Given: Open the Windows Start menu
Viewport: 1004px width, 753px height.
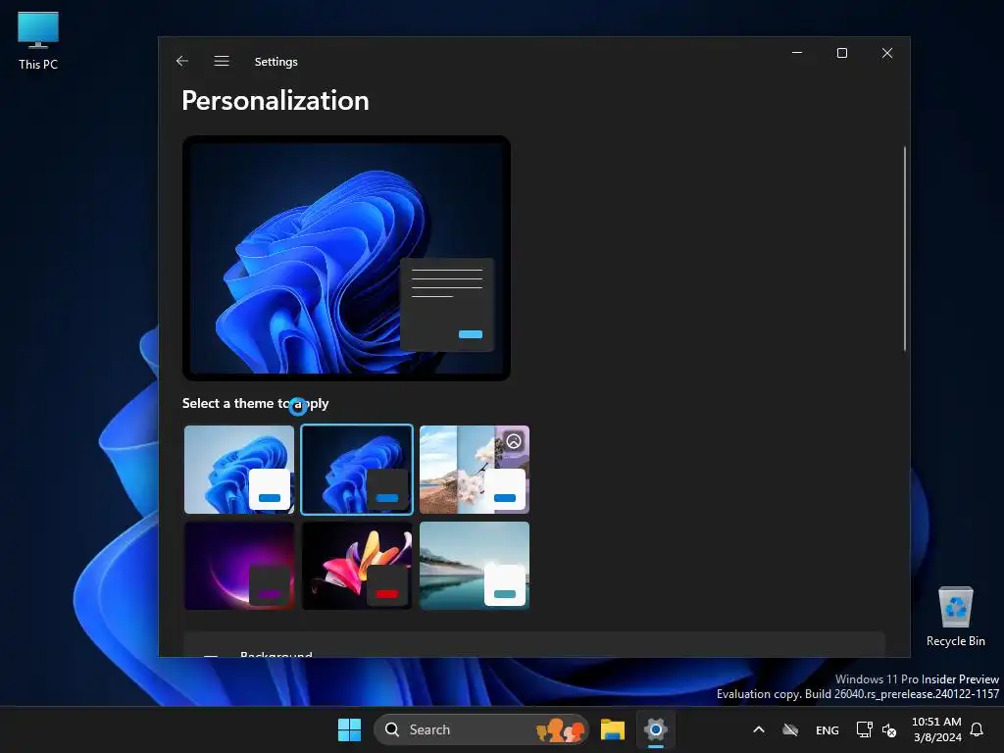Looking at the screenshot, I should (x=349, y=729).
